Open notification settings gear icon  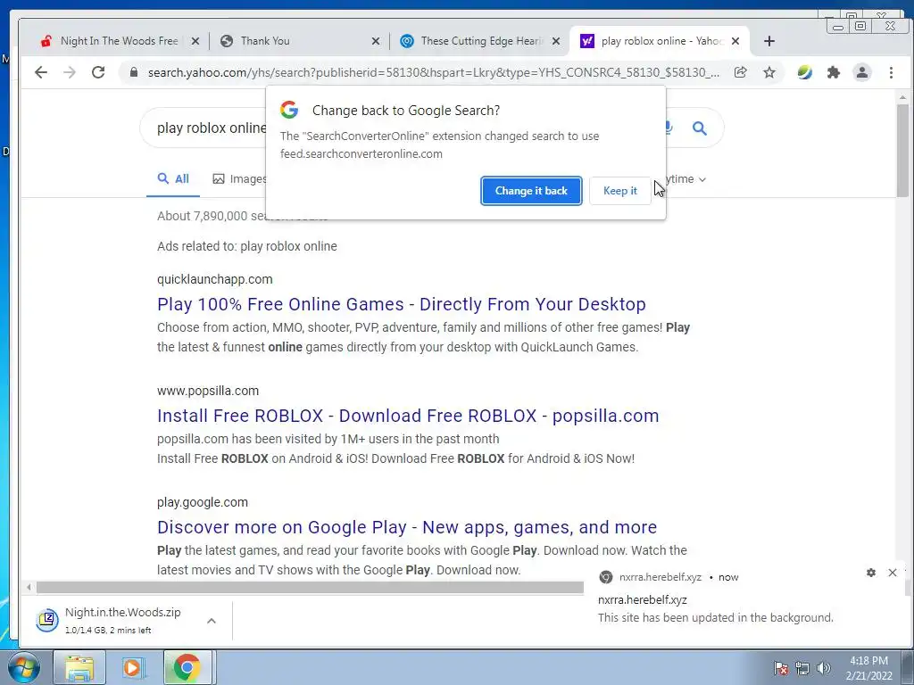[x=871, y=573]
